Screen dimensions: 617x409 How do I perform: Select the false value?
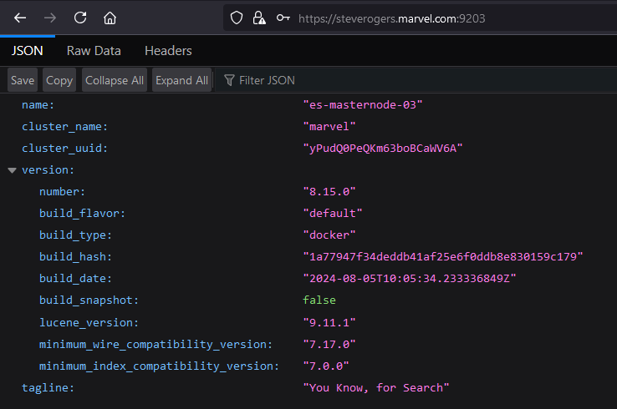(319, 300)
